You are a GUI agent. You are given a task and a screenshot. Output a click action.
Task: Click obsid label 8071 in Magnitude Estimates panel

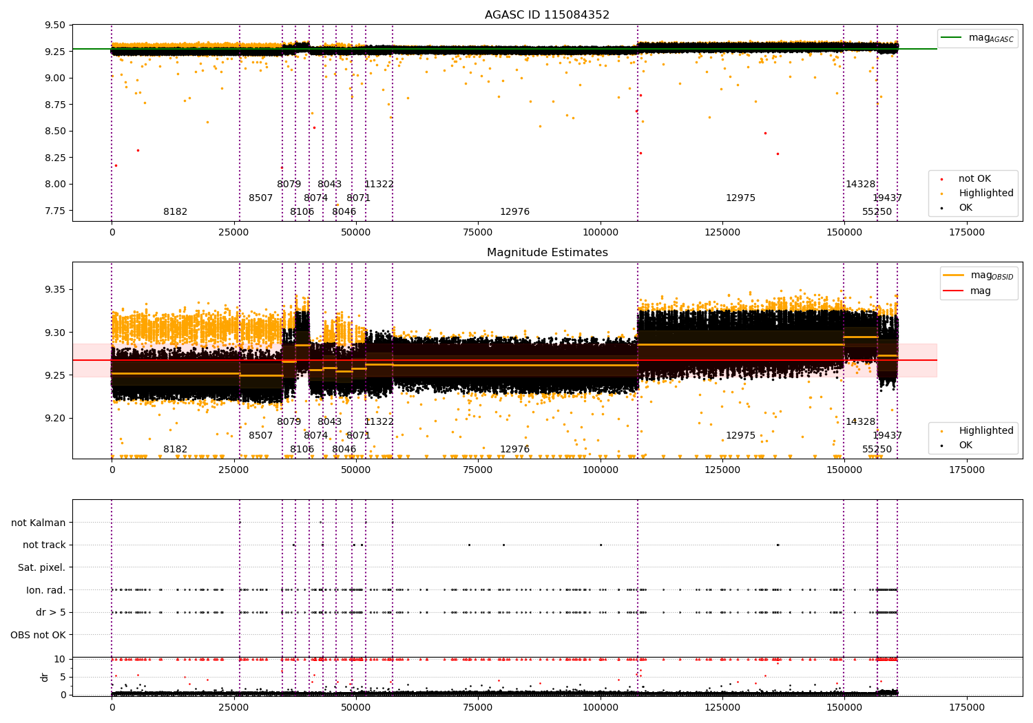(x=358, y=436)
